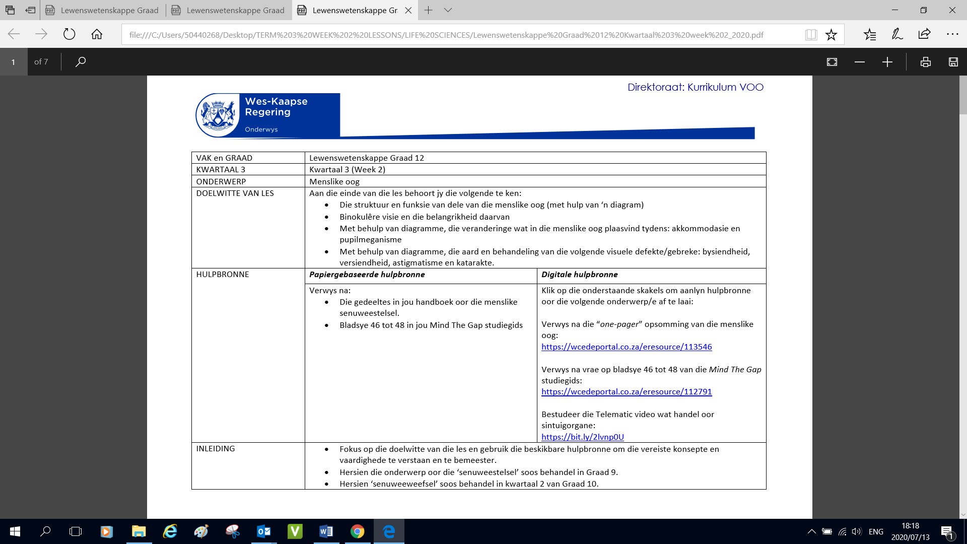This screenshot has height=544, width=967.
Task: Switch to second Lewenswetenskappe Graad tab
Action: tap(229, 10)
